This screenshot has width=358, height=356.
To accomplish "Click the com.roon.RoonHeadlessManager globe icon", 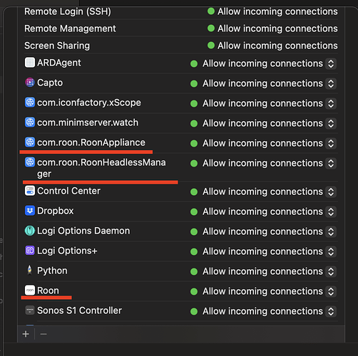I will pos(30,162).
